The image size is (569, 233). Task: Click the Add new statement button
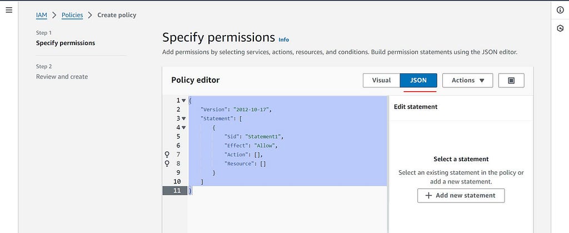(461, 195)
